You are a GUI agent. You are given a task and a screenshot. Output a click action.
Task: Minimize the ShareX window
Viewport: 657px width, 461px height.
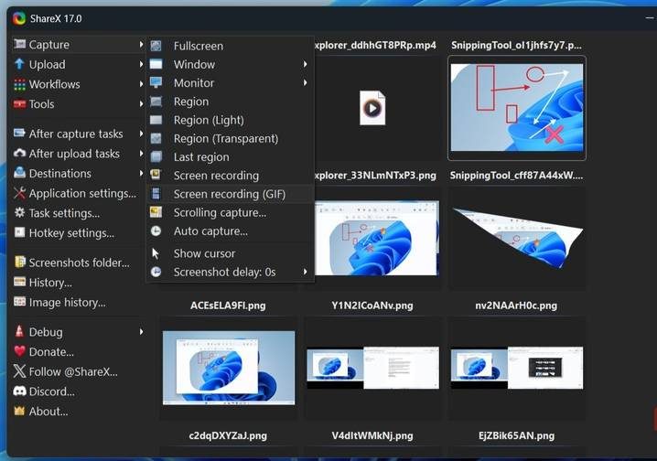pos(650,18)
